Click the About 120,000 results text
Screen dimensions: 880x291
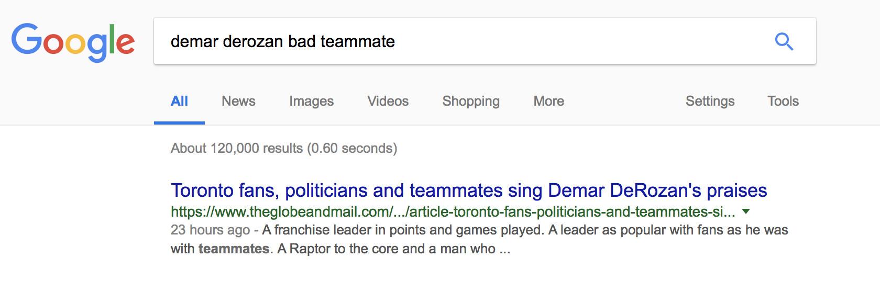[x=237, y=149]
